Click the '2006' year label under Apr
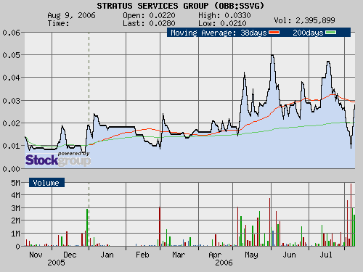This screenshot has height=272, width=363. [224, 263]
